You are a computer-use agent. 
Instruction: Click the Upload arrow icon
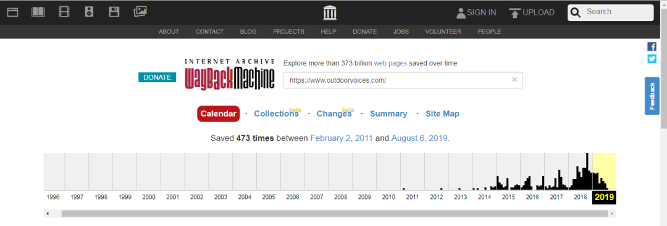click(514, 13)
